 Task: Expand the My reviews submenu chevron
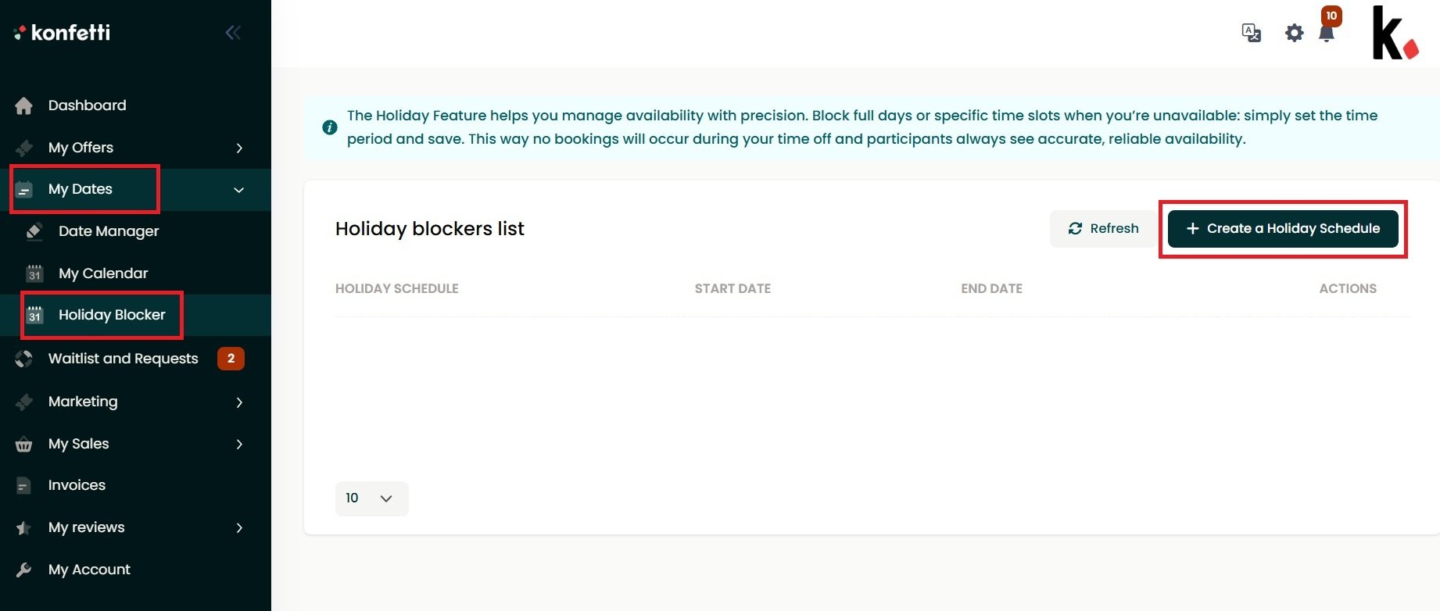[x=239, y=528]
